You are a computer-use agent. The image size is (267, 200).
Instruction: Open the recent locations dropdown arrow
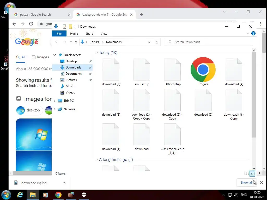(71, 42)
